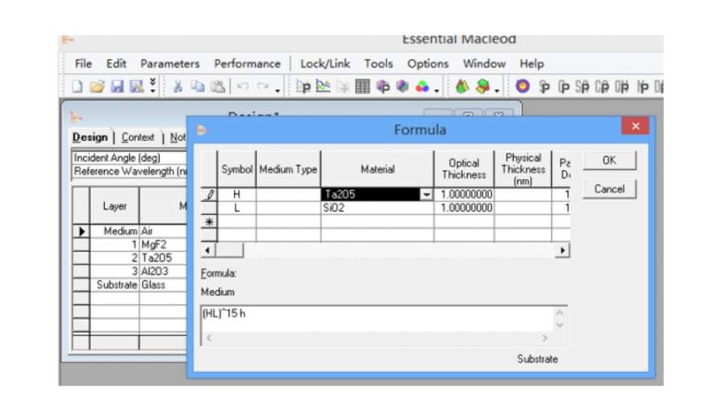
Task: Click the Save floppy disk icon
Action: point(116,86)
